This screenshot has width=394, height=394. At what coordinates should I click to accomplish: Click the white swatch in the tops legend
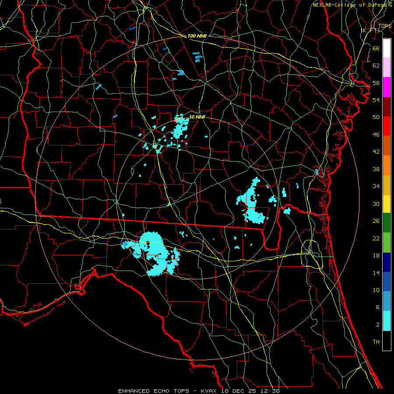point(387,48)
